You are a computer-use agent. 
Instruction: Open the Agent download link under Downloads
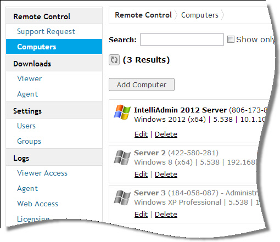[x=27, y=94]
